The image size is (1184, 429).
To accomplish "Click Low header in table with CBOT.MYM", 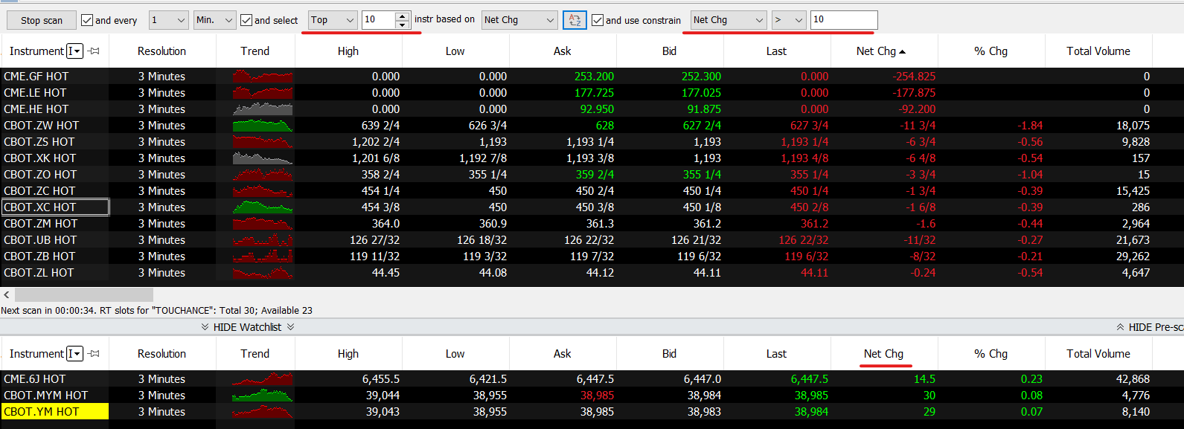I will tap(455, 354).
